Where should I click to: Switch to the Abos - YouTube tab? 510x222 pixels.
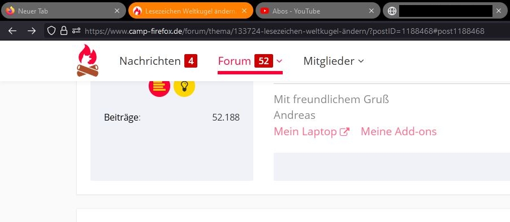[318, 11]
